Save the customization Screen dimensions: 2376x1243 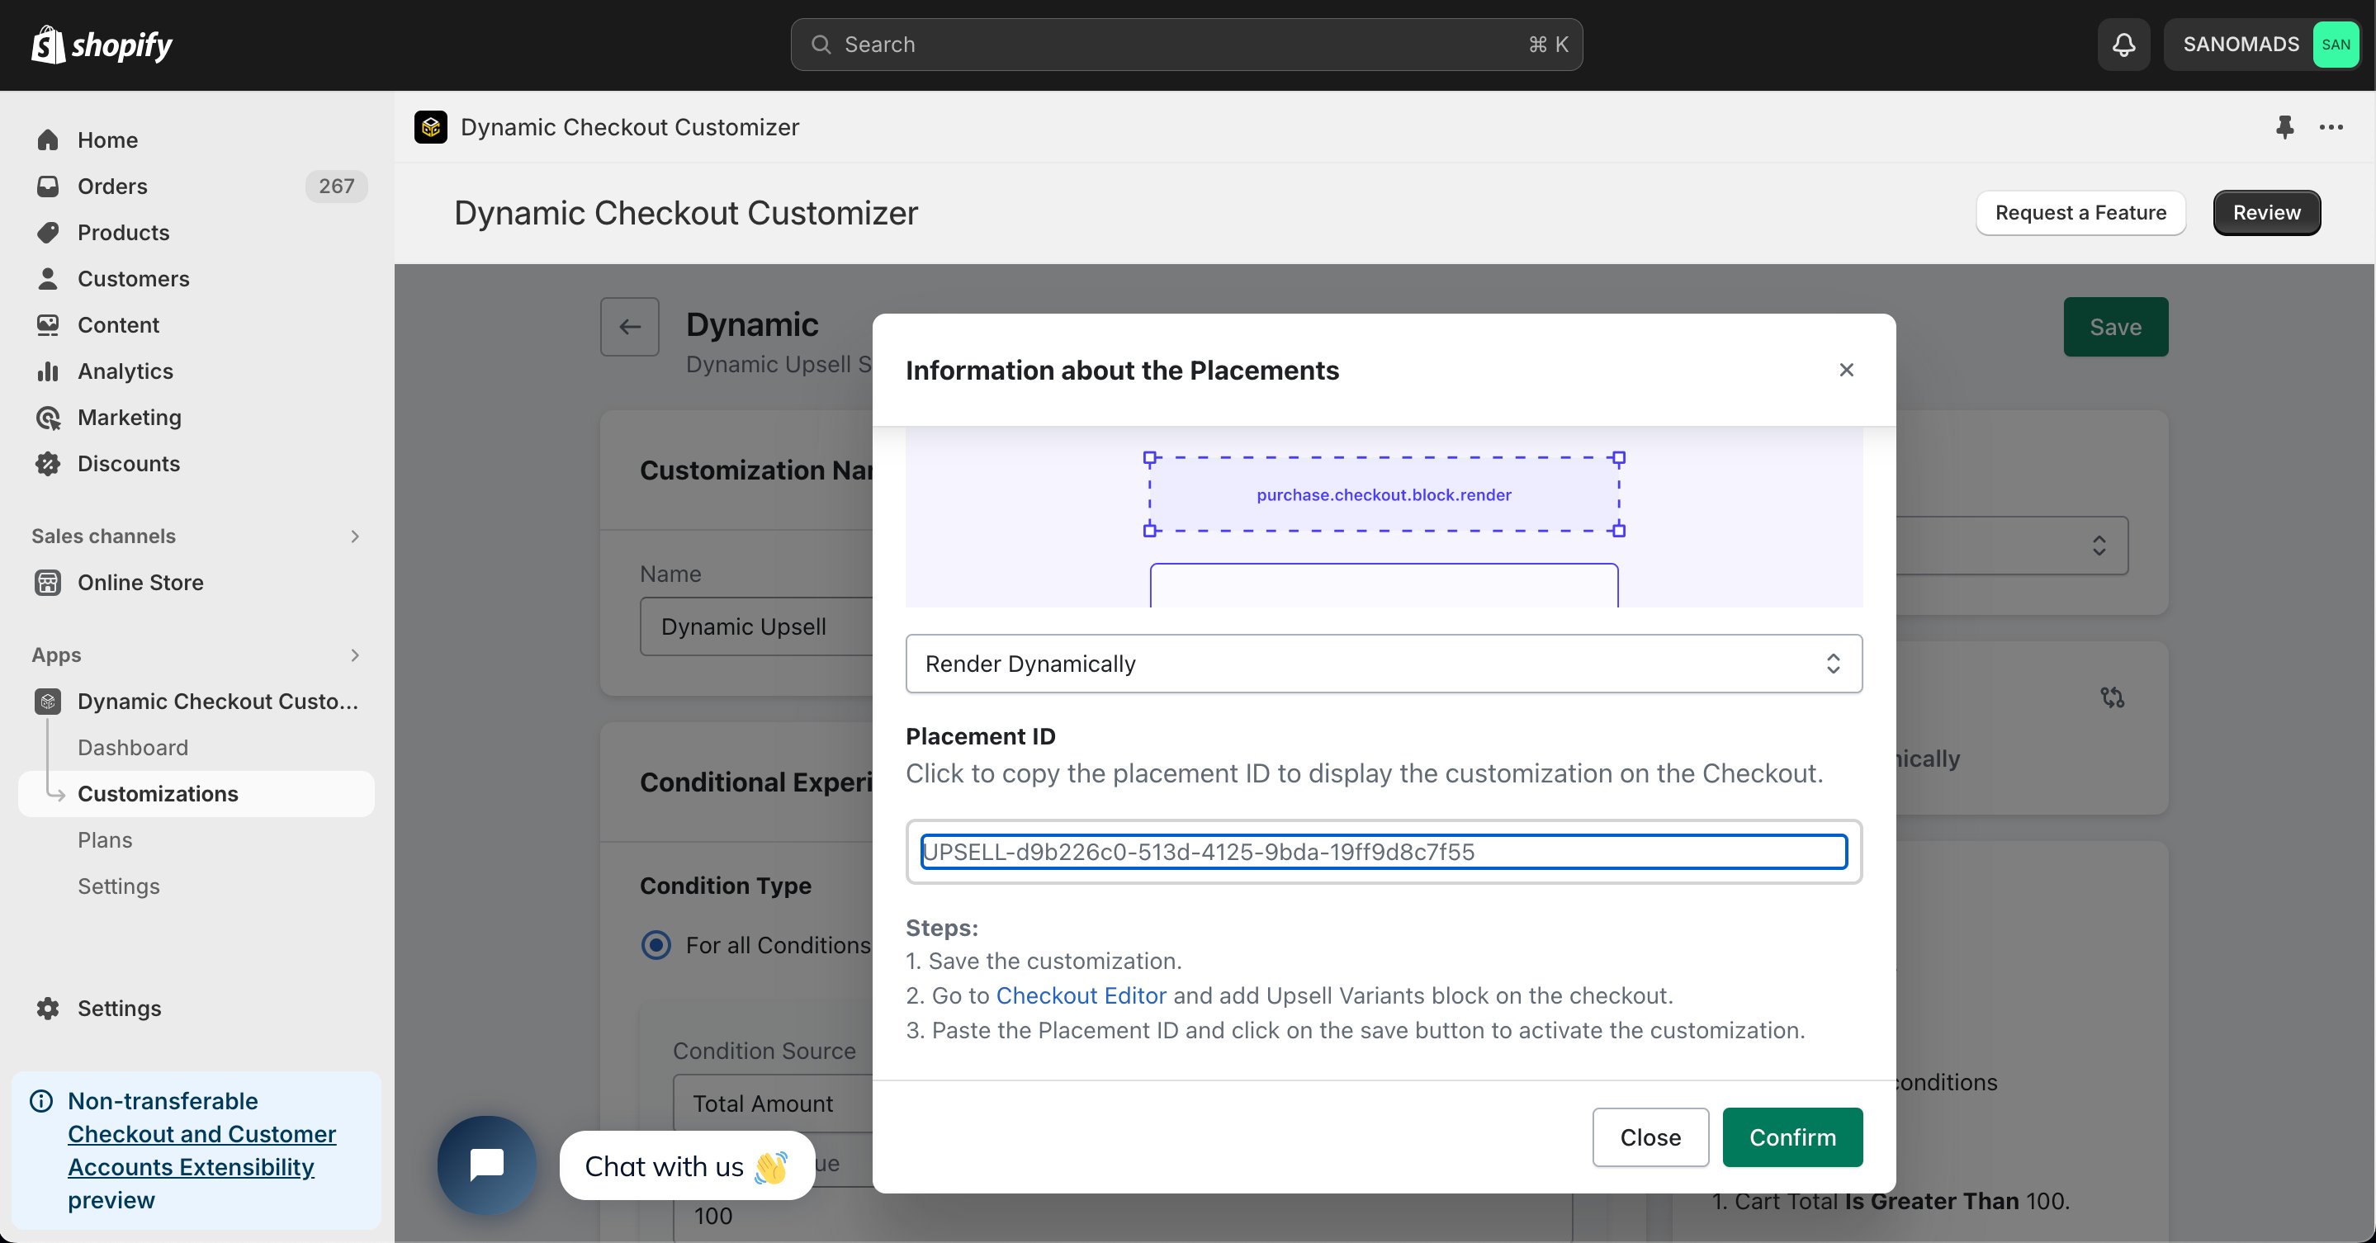[2115, 326]
